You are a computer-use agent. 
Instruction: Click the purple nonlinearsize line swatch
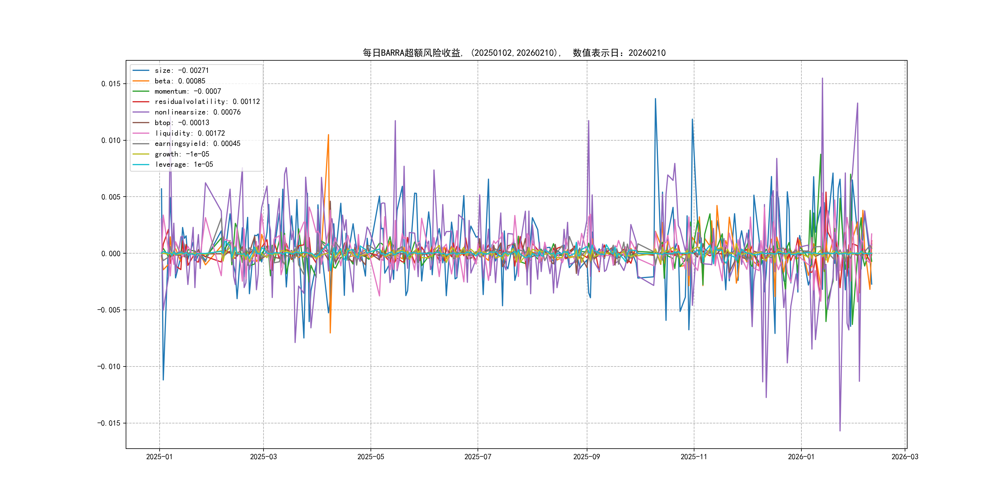(x=141, y=112)
